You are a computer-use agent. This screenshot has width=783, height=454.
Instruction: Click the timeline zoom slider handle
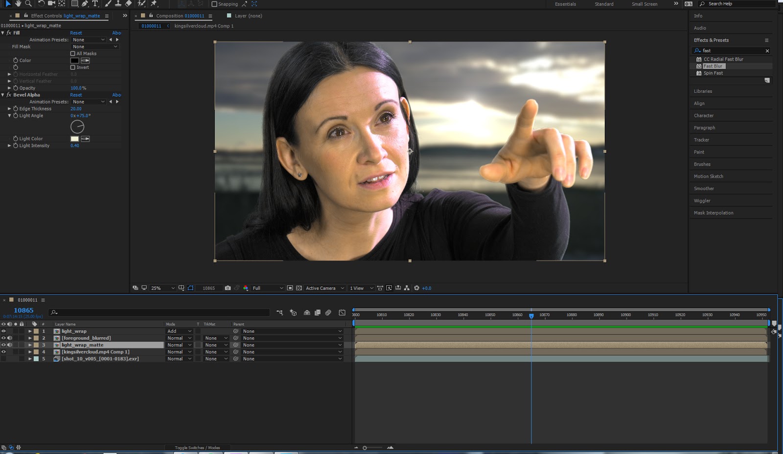click(365, 448)
